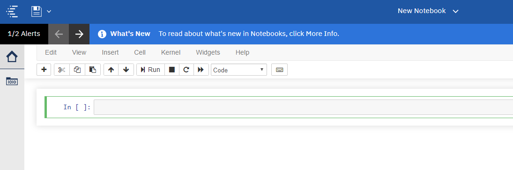Expand the New Notebook title dropdown
The height and width of the screenshot is (170, 513).
(455, 11)
